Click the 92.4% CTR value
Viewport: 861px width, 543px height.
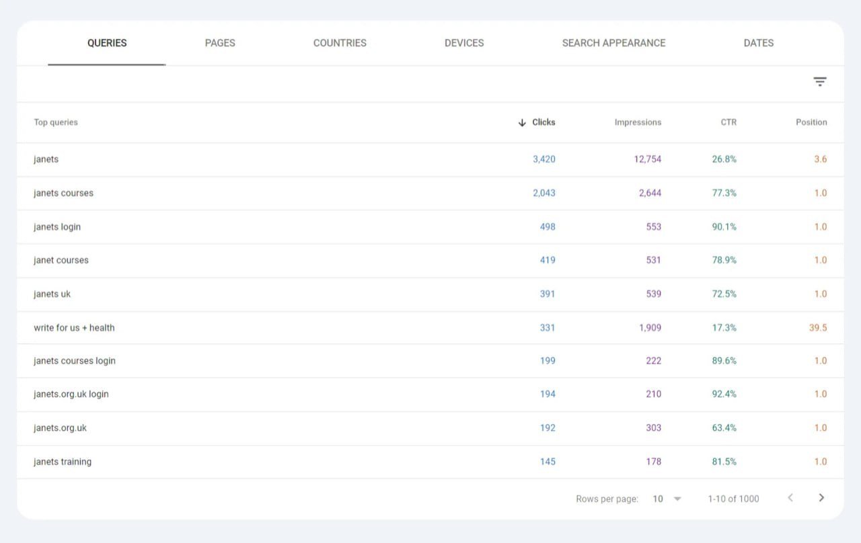724,394
